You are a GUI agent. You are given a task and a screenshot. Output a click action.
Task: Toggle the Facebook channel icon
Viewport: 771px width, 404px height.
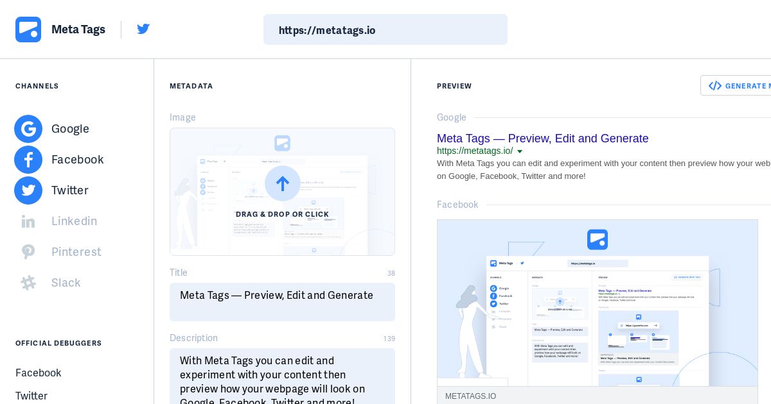click(x=28, y=160)
